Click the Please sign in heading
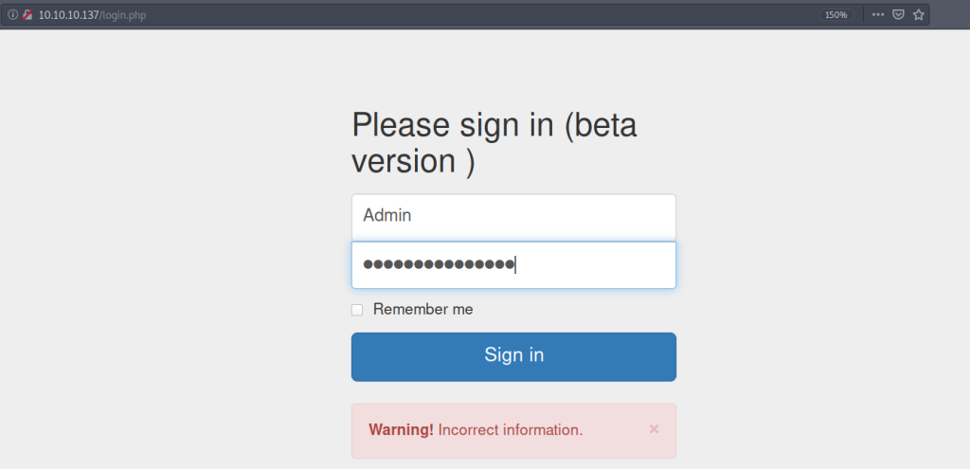Screen dimensions: 970x469 (x=453, y=125)
